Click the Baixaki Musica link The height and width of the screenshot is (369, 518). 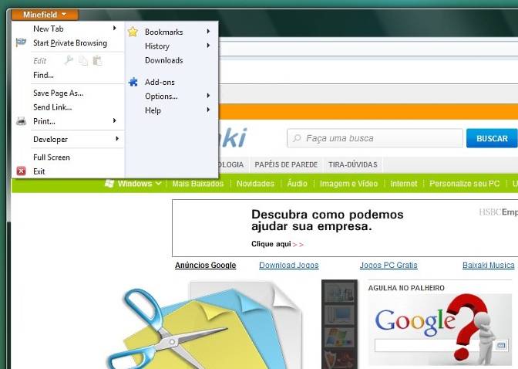[x=488, y=265]
